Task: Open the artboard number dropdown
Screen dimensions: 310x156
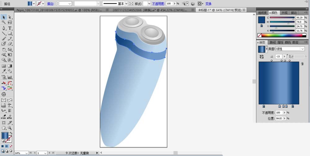Action: click(x=45, y=153)
